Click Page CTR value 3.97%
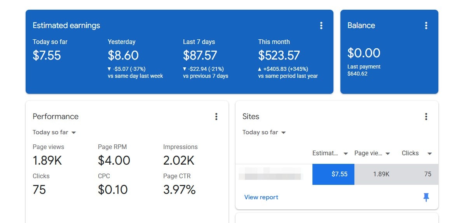 (179, 190)
